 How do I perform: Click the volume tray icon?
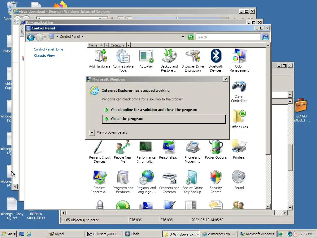[x=295, y=234]
